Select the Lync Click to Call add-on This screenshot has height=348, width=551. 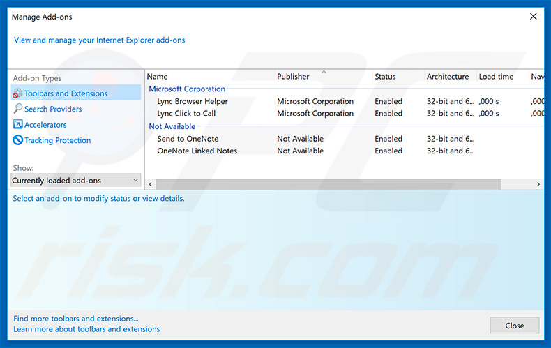tap(186, 113)
